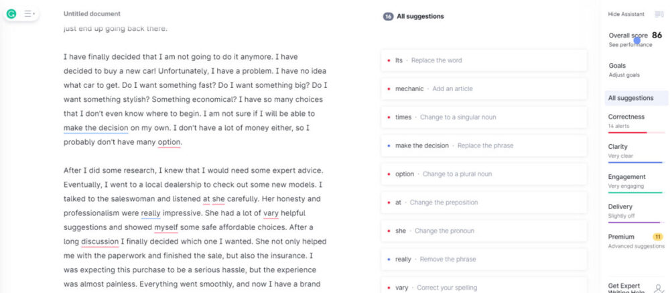Click the expert writing help person icon
Viewport: 670px width, 293px height.
[659, 288]
